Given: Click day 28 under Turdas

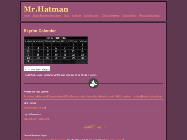Looking at the screenshot, I should click(x=65, y=58).
